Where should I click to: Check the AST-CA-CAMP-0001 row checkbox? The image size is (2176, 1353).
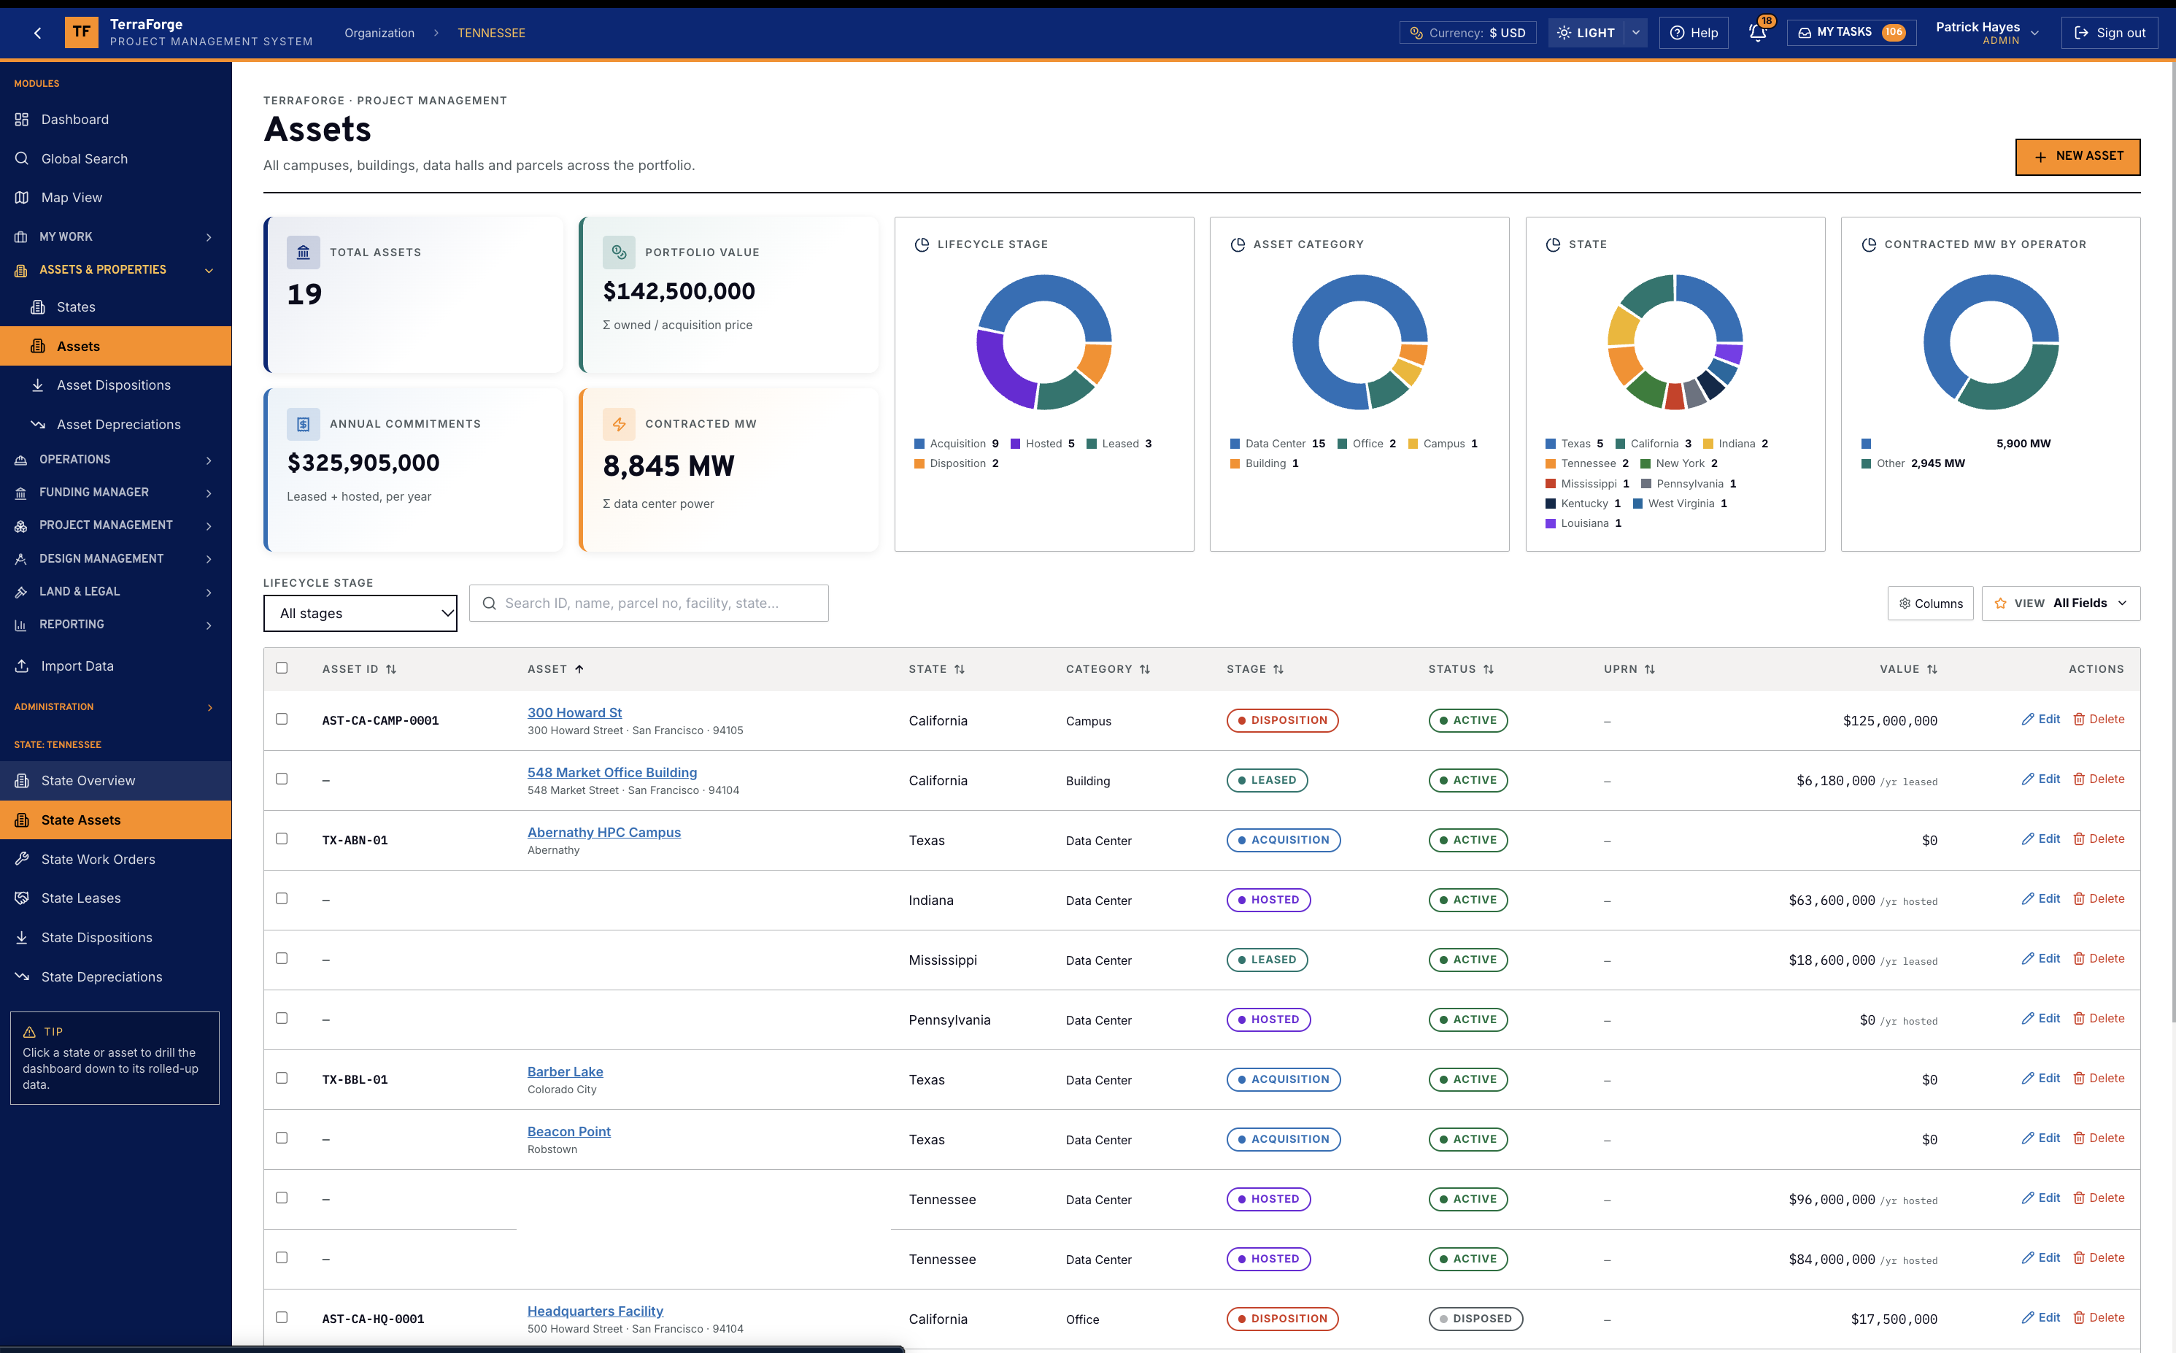(x=282, y=720)
